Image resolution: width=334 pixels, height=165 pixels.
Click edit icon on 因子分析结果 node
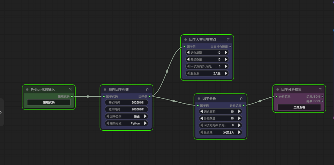pyautogui.click(x=321, y=90)
